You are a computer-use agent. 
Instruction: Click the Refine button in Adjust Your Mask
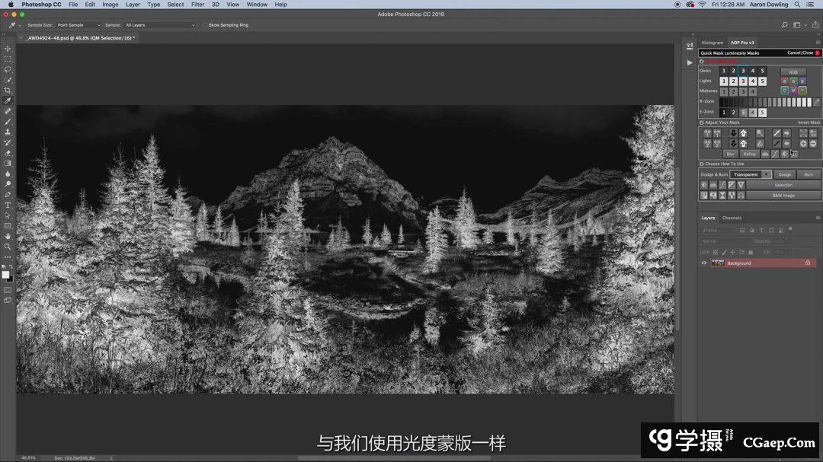click(x=749, y=155)
